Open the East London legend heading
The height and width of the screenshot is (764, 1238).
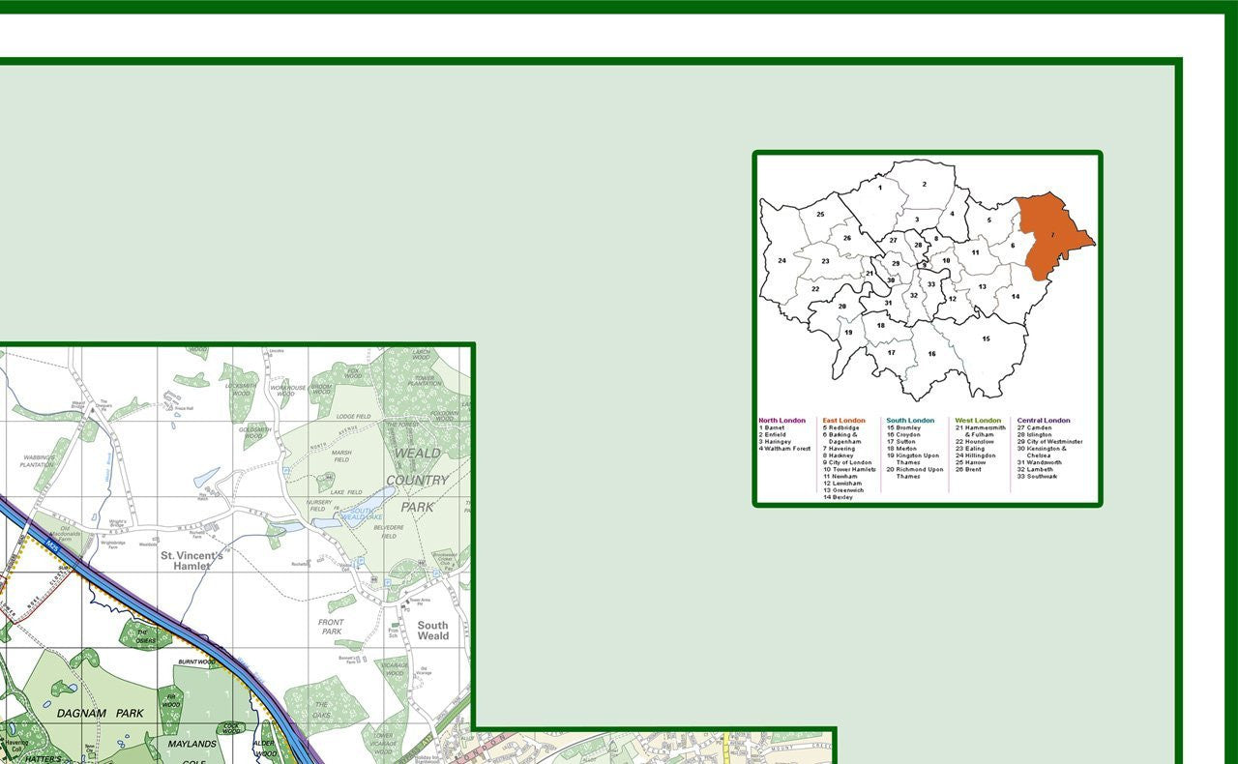coord(842,420)
